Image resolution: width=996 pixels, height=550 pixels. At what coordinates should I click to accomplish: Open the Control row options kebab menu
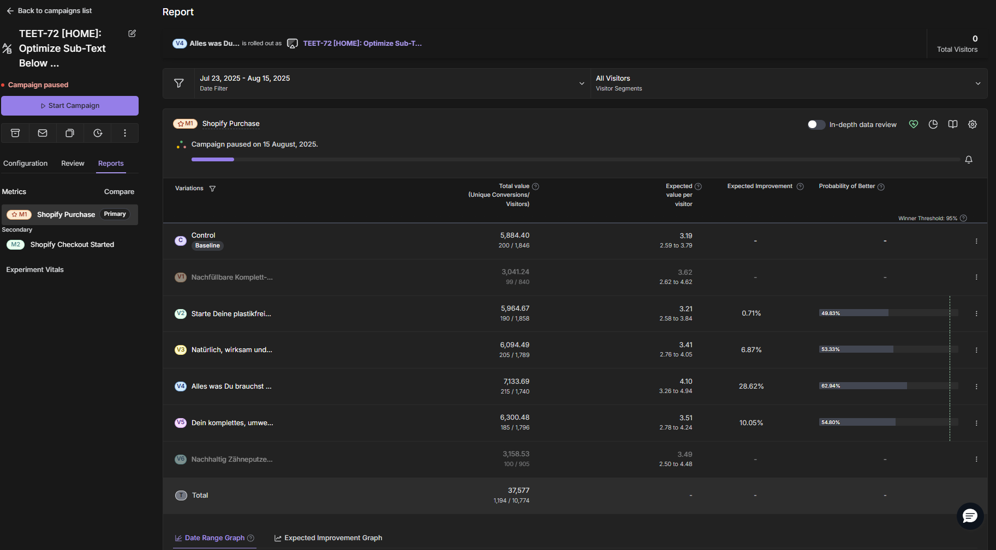[x=976, y=240]
